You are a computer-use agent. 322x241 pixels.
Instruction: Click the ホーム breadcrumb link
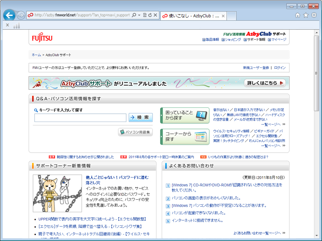click(36, 55)
